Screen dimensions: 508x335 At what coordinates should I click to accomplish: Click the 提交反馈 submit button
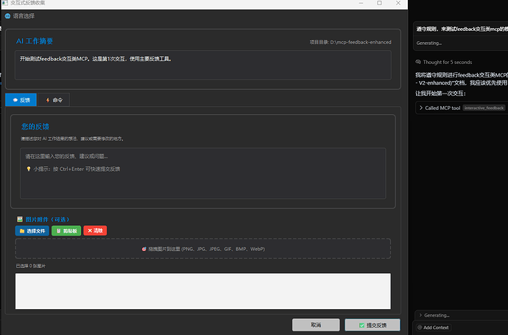[373, 325]
